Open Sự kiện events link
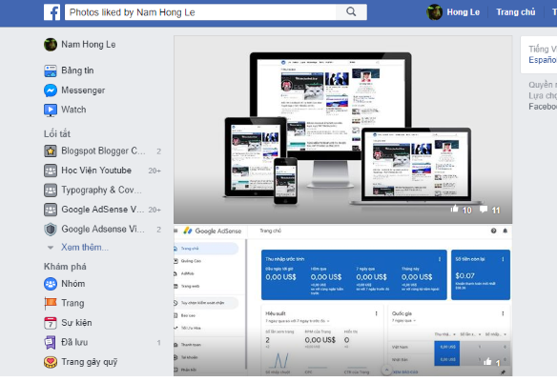Image resolution: width=557 pixels, height=382 pixels. [x=76, y=323]
